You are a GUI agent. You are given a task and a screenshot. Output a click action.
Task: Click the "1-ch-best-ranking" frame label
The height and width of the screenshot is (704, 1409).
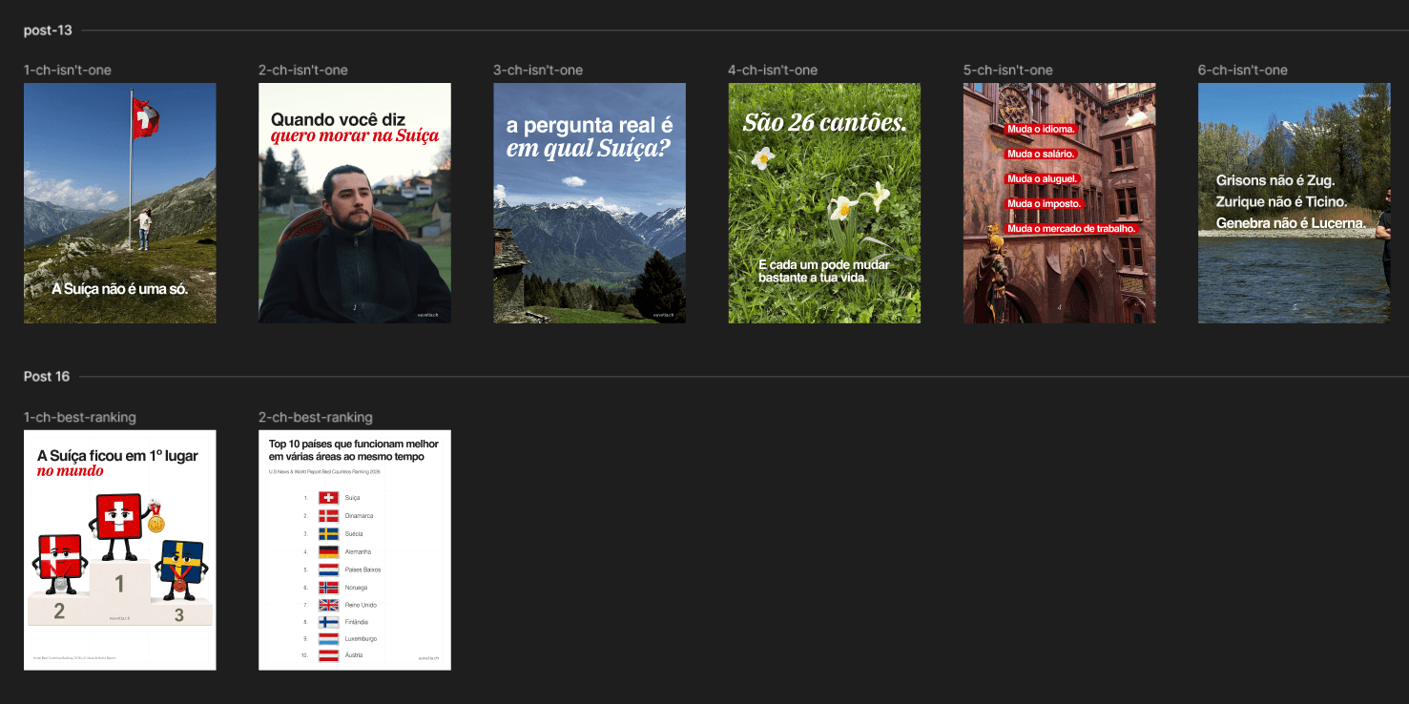tap(80, 417)
